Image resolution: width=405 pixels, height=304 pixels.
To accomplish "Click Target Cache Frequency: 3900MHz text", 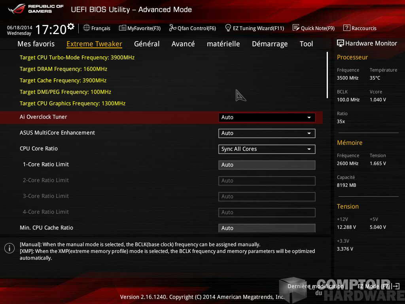I will coord(63,80).
